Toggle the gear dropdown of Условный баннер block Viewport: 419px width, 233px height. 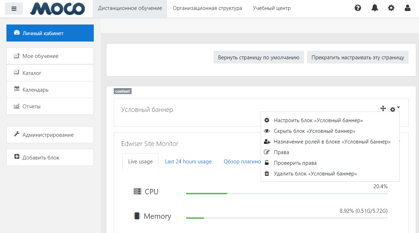point(395,109)
